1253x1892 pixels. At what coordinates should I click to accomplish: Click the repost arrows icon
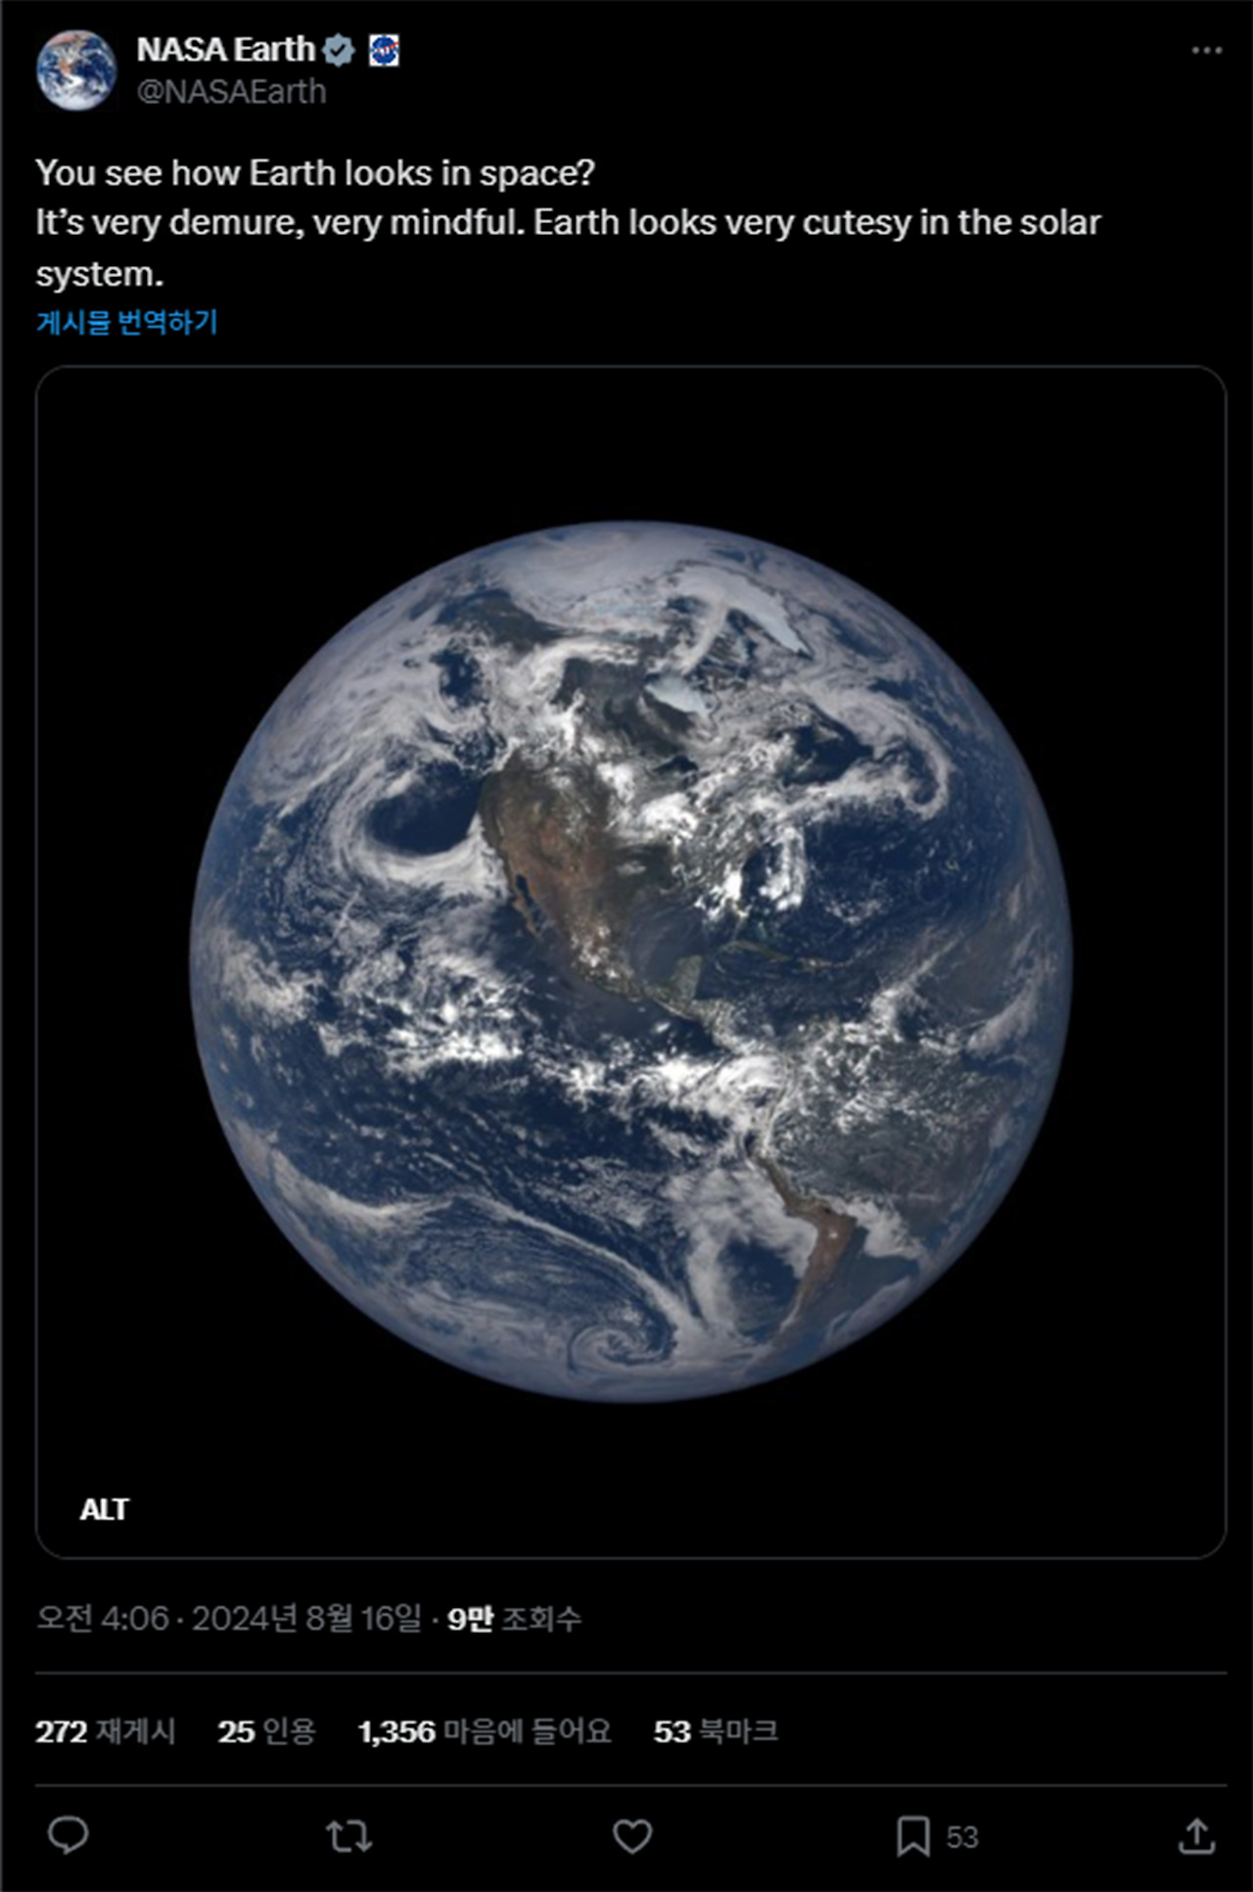point(349,1836)
